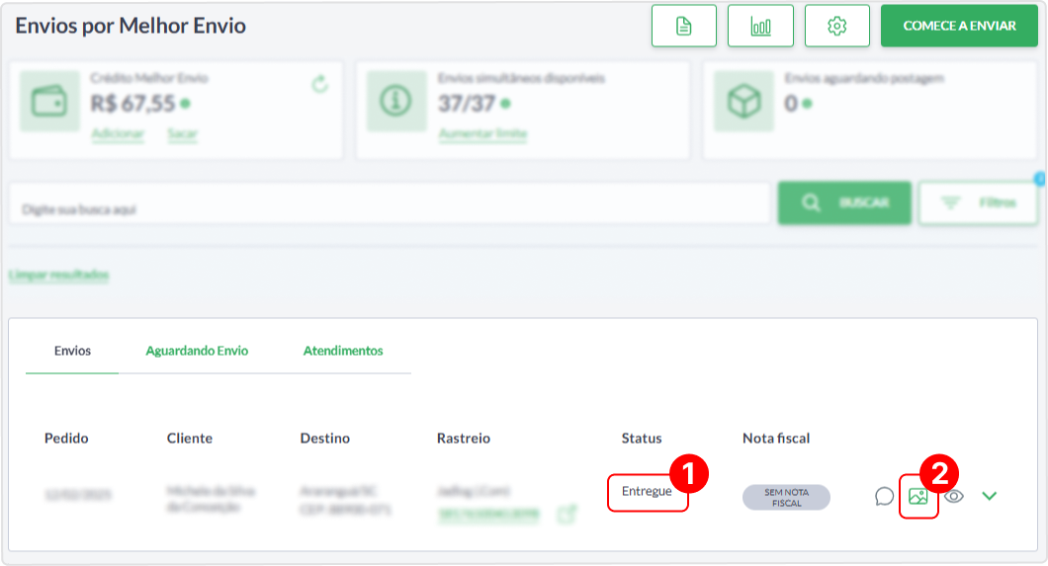
Task: Open the delivery proof image icon
Action: coord(918,496)
